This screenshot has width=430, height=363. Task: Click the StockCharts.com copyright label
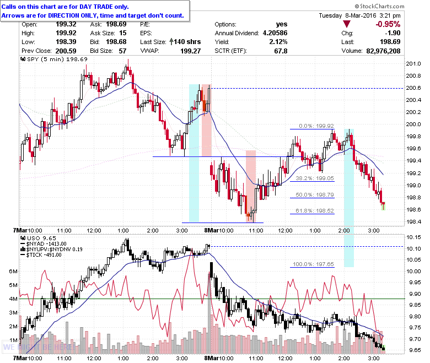379,6
